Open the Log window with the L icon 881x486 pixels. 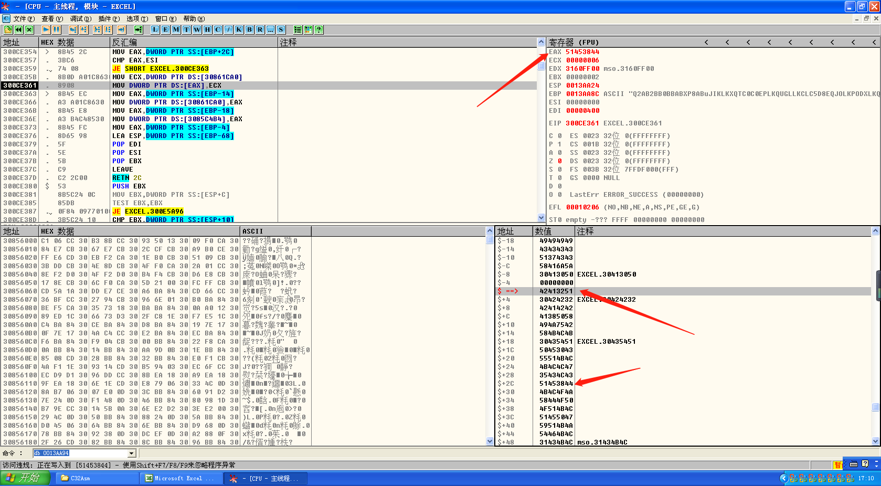pyautogui.click(x=155, y=30)
